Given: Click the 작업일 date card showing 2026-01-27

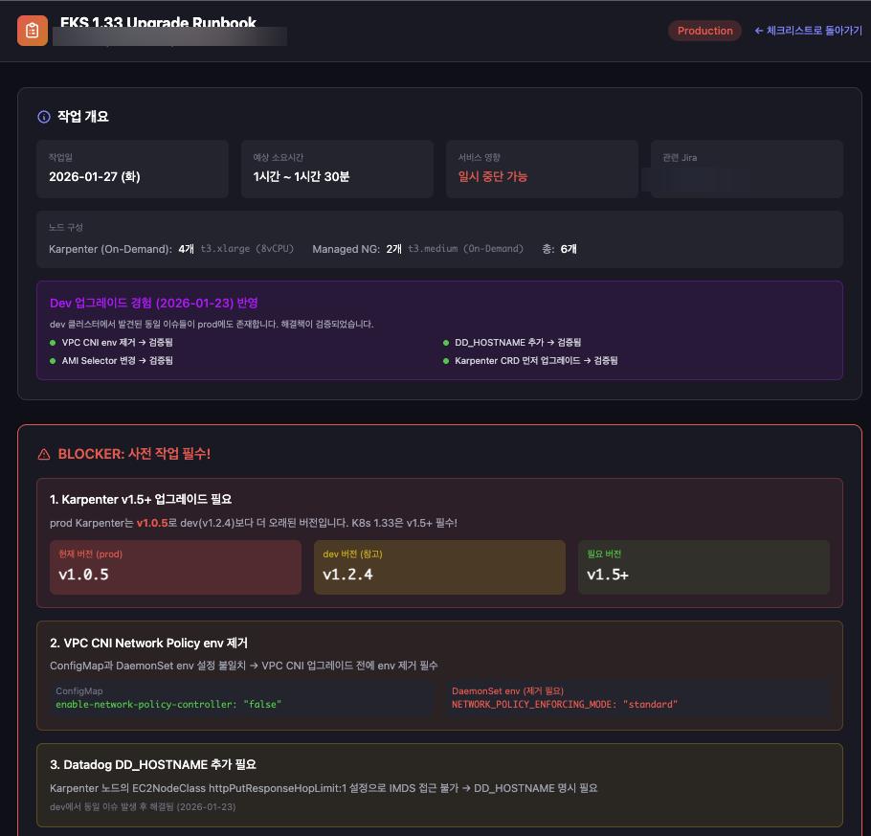Looking at the screenshot, I should coord(132,170).
